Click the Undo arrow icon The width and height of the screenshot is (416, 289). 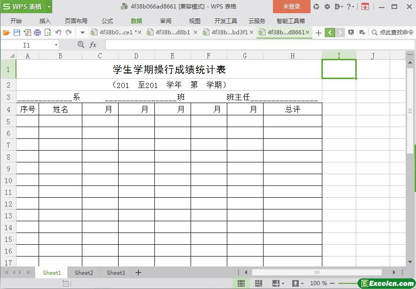(58, 32)
